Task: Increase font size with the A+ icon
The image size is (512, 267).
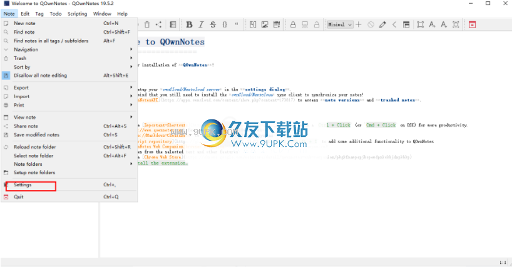Action: pos(433,24)
